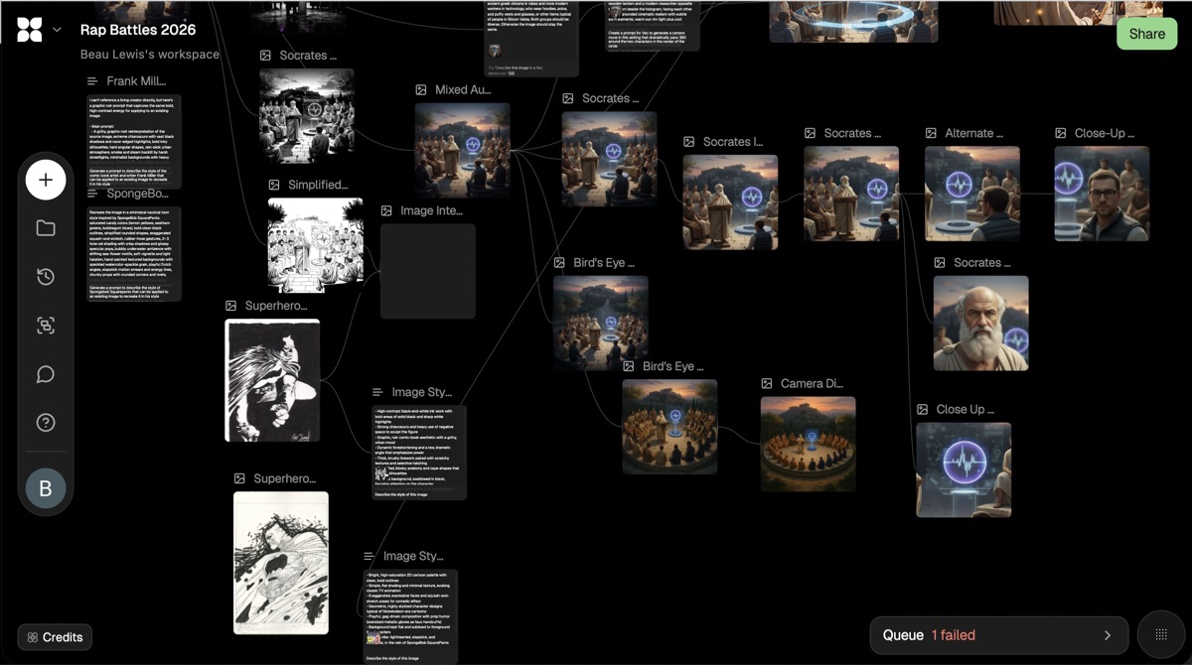The height and width of the screenshot is (665, 1192).
Task: Select the Camera Di... node image
Action: (808, 444)
